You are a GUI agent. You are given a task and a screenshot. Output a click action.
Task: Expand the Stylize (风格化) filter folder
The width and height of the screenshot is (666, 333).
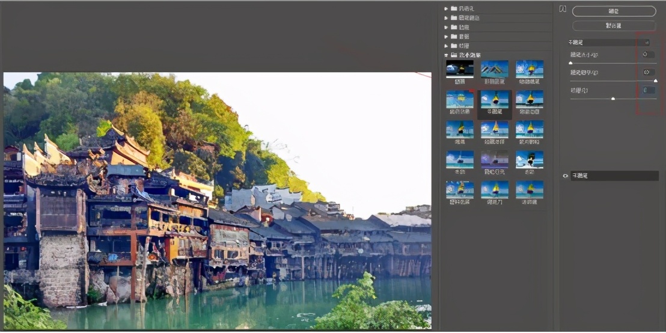447,8
